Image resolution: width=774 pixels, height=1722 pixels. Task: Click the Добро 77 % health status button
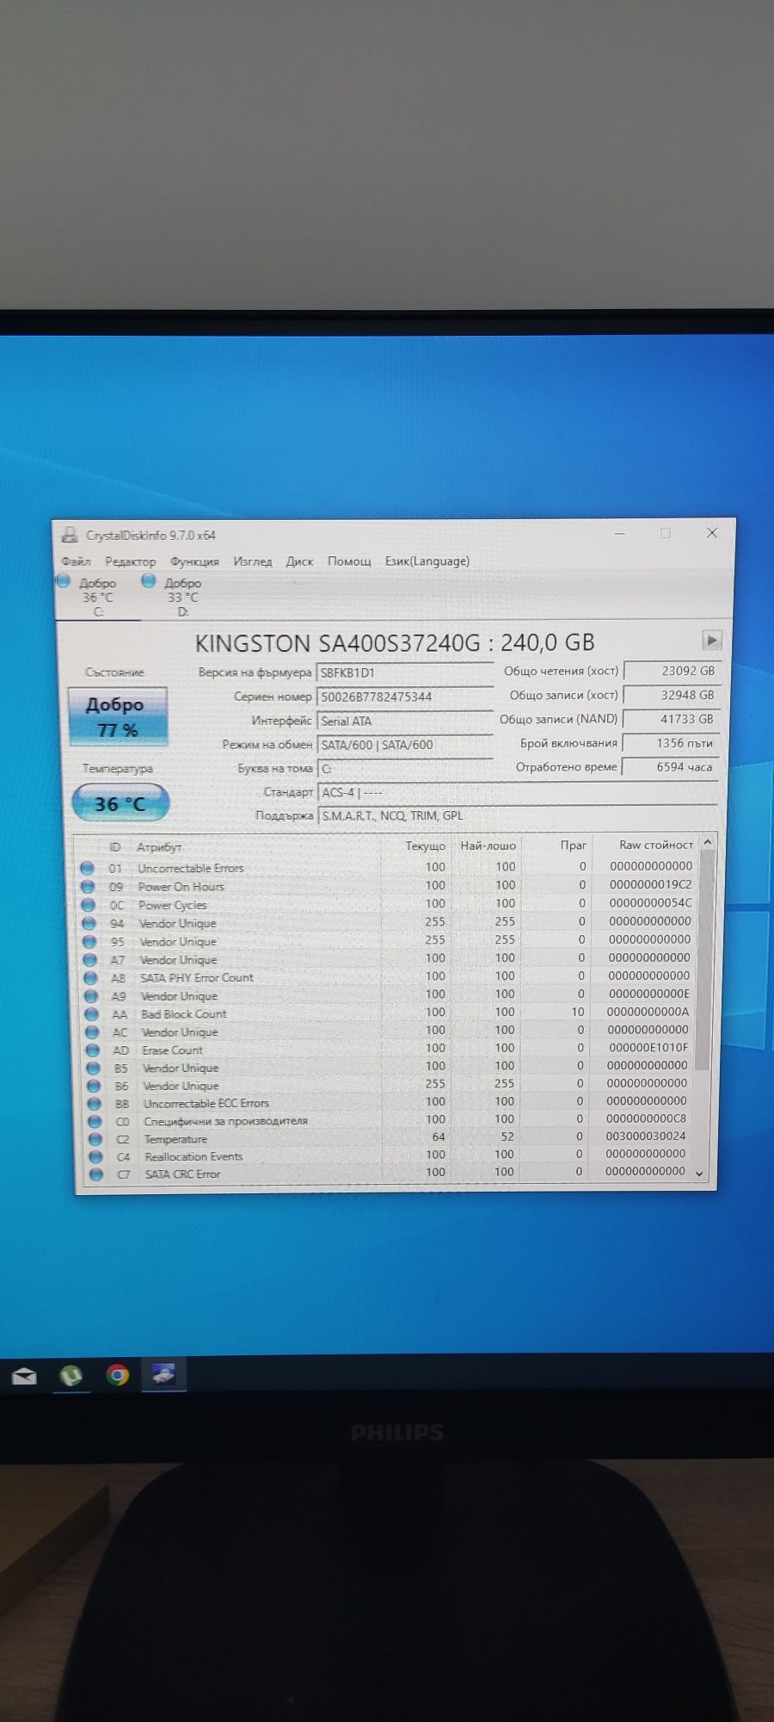point(117,716)
